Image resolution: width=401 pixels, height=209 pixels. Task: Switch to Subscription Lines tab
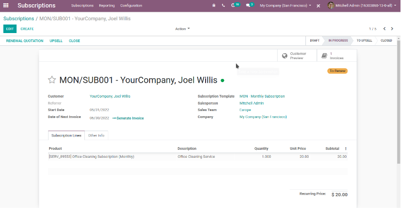pyautogui.click(x=66, y=135)
